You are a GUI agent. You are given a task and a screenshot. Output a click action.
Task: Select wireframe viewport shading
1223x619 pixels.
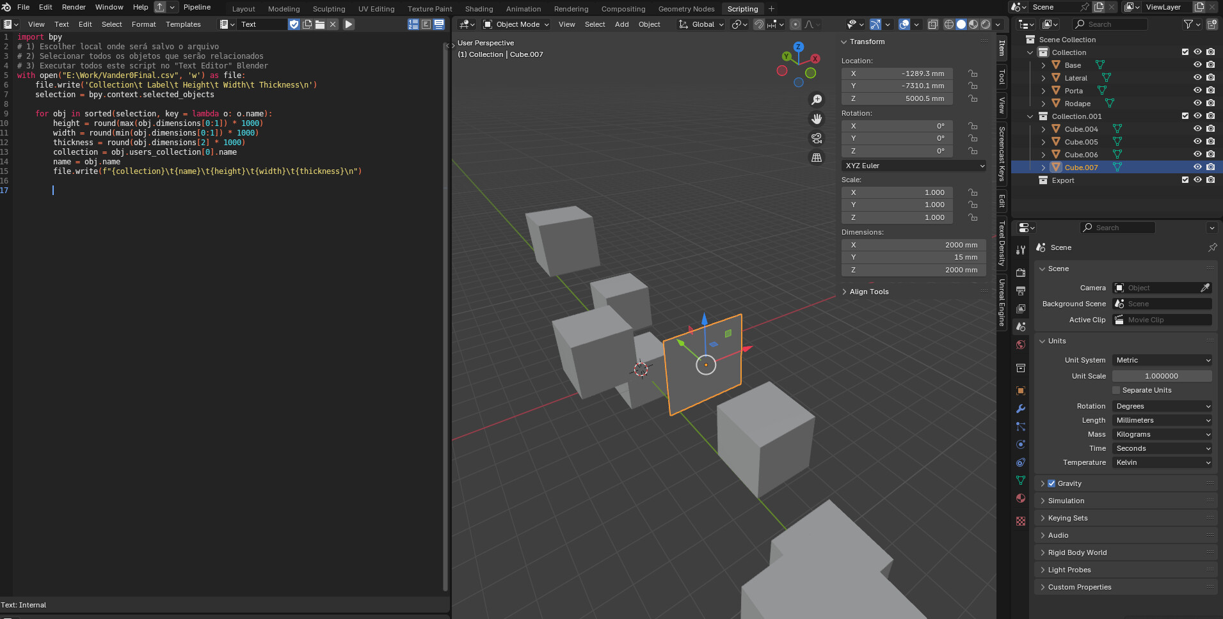(x=949, y=24)
